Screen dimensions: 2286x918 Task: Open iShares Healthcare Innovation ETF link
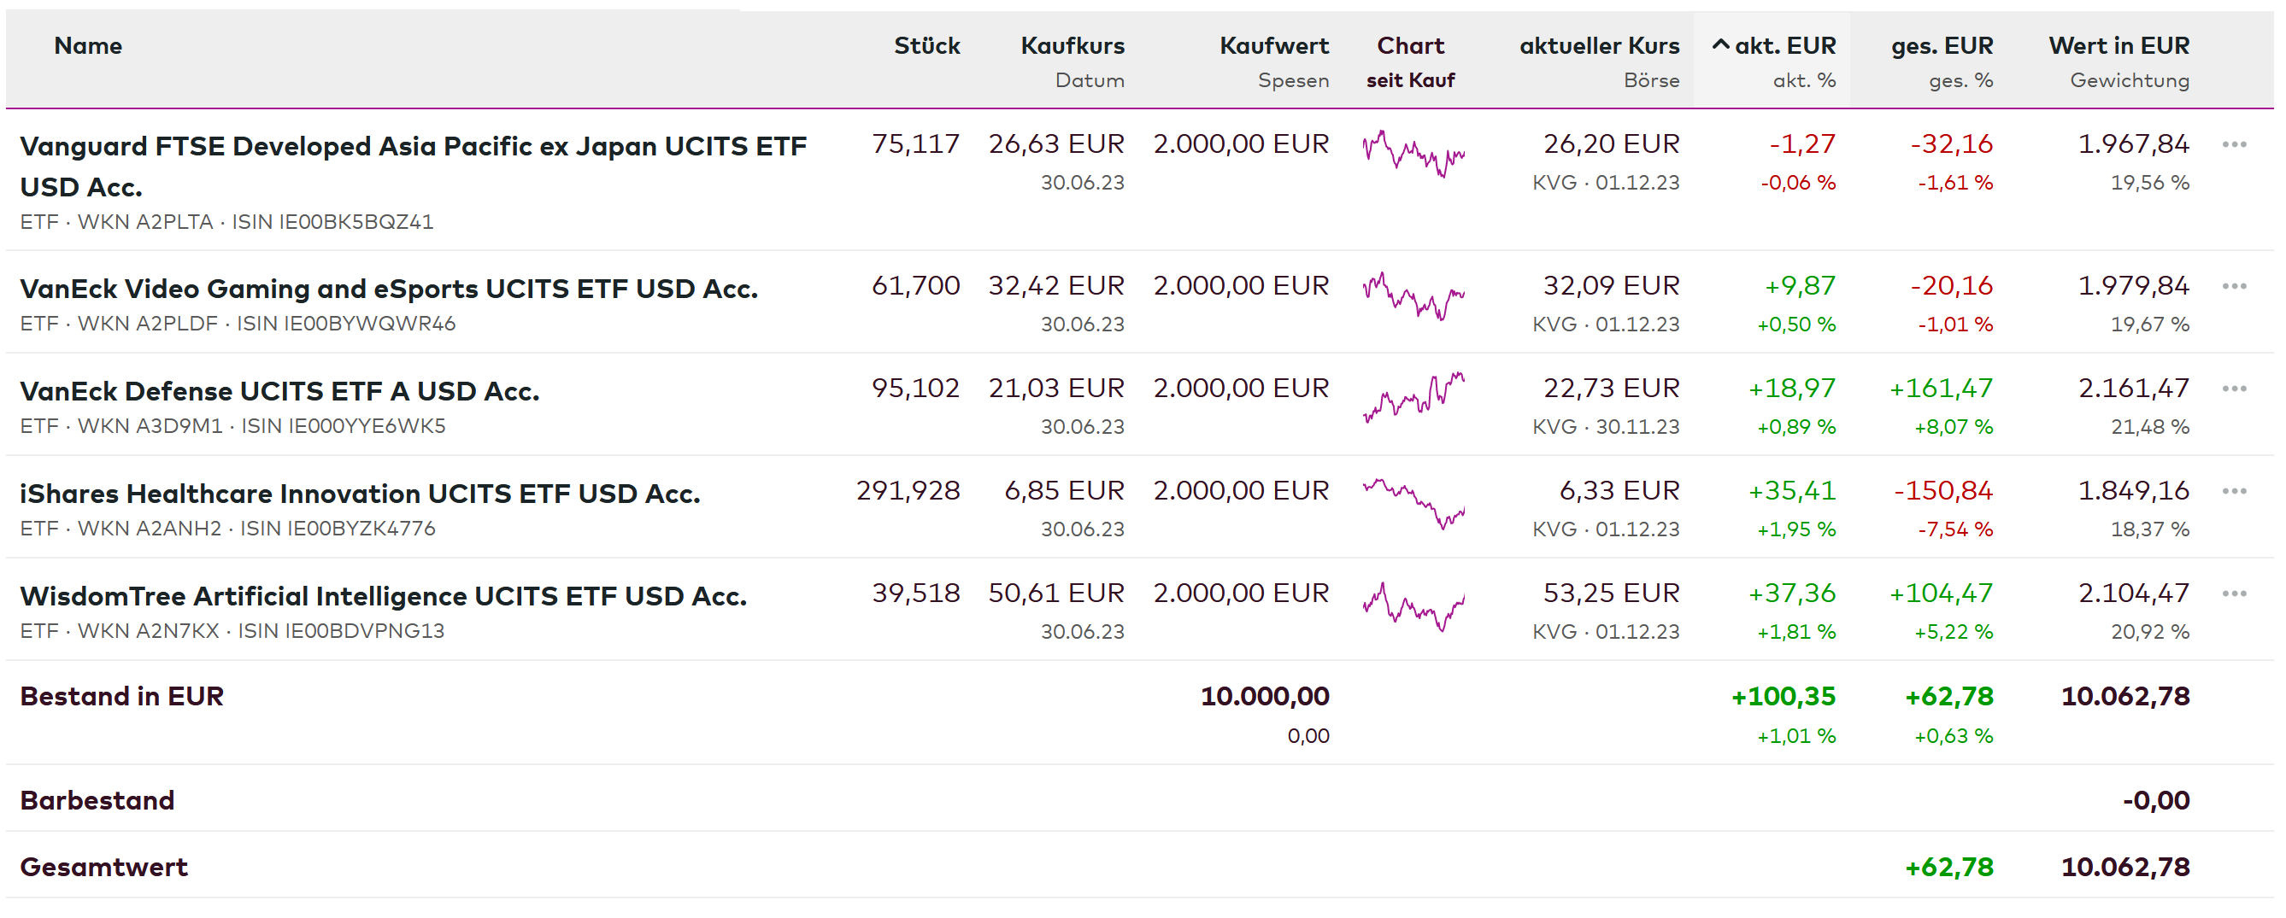tap(360, 494)
